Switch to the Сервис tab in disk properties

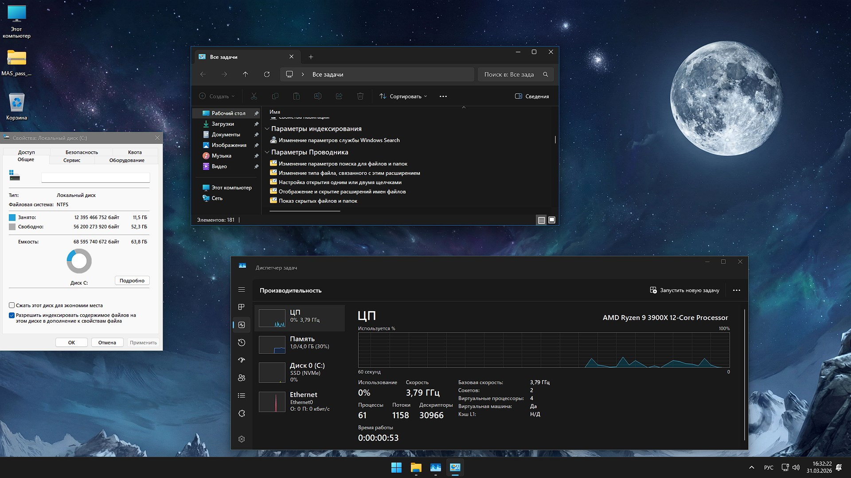[71, 160]
